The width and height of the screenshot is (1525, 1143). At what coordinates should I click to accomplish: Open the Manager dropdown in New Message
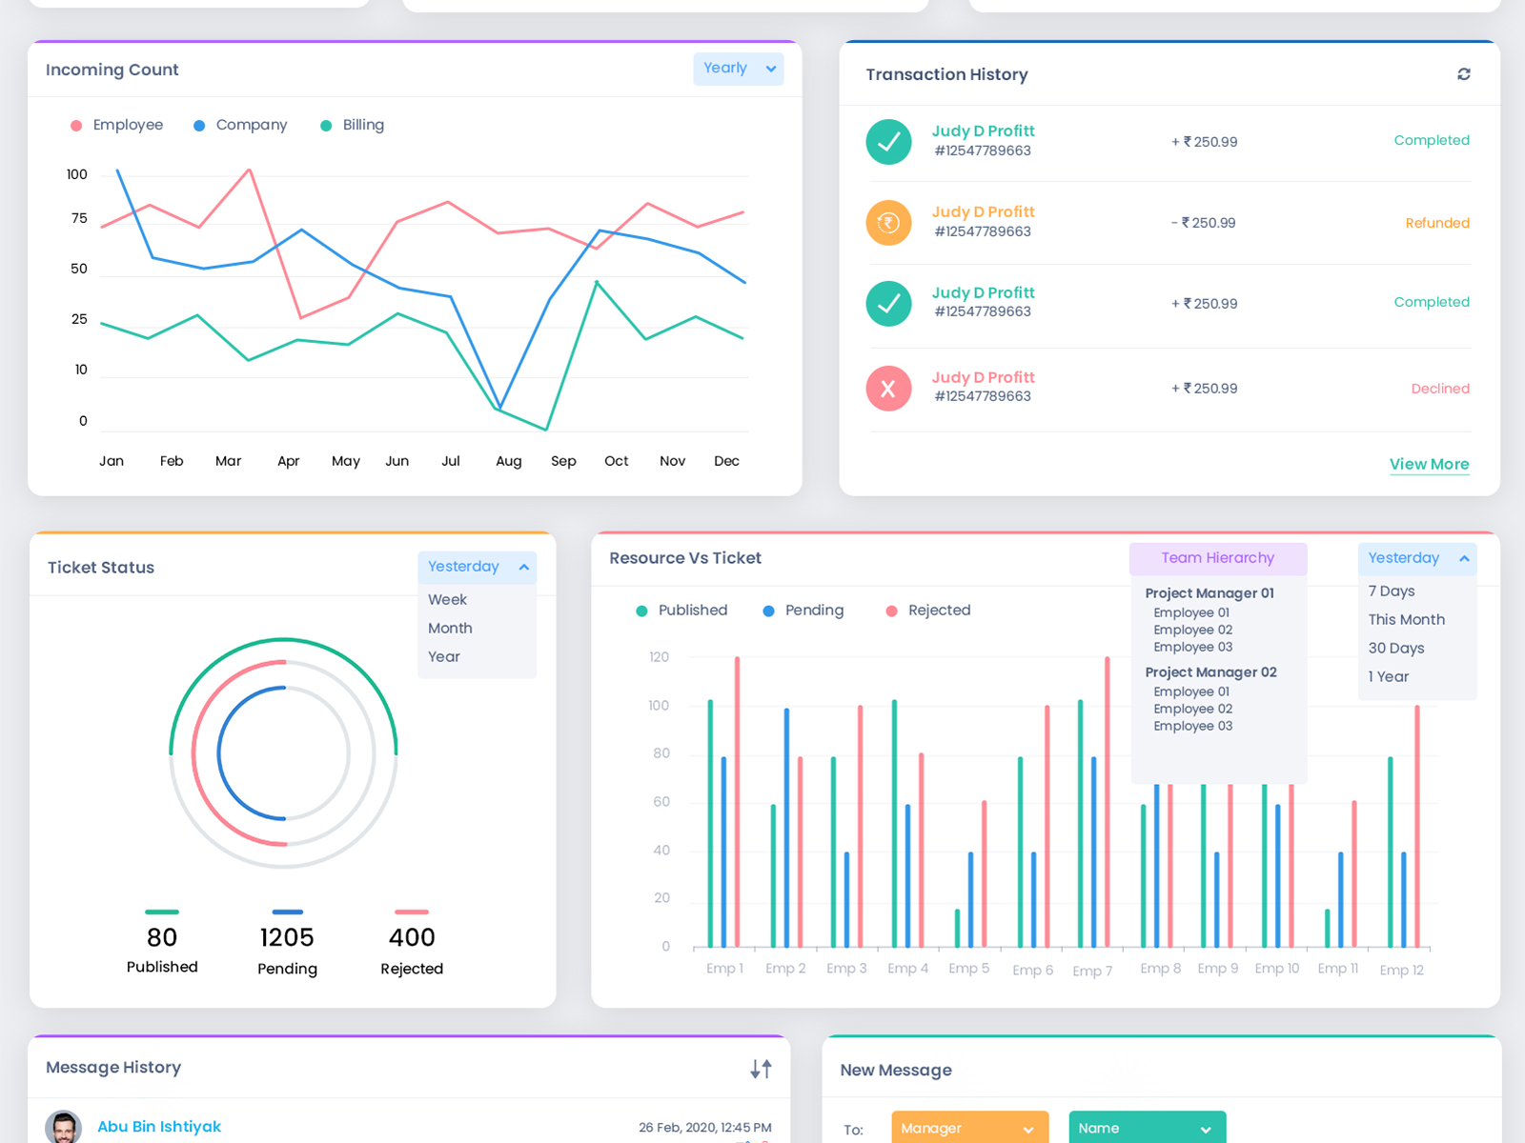tap(969, 1127)
